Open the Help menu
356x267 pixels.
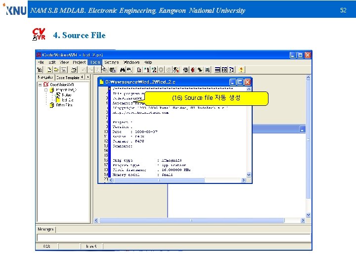point(148,62)
